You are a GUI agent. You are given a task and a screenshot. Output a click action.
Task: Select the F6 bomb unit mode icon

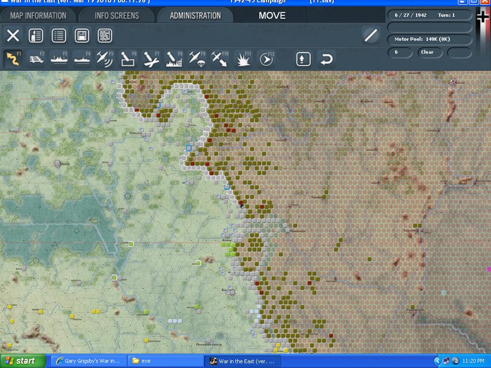[128, 59]
